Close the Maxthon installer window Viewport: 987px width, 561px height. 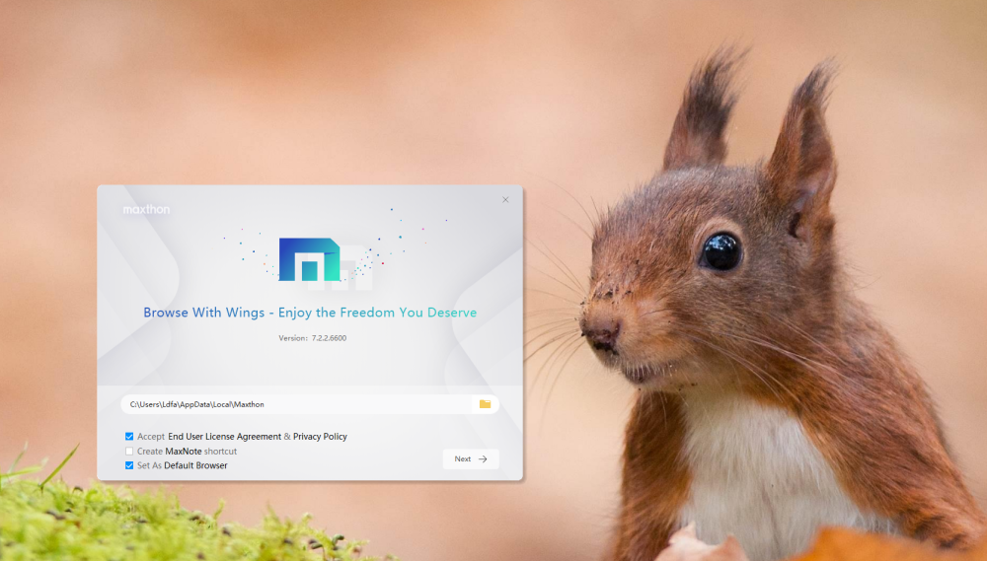505,200
